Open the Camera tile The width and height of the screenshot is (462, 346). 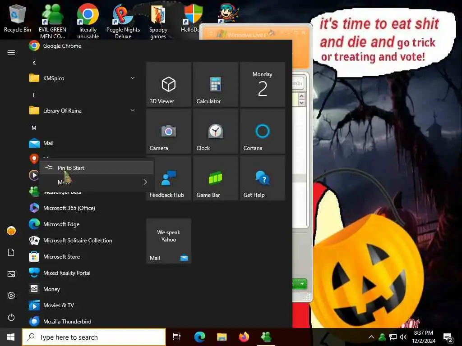169,131
